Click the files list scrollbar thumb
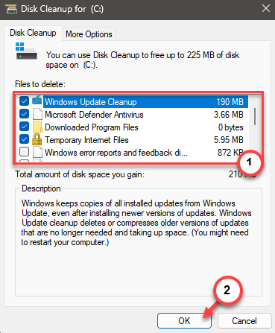Viewport: 275px width, 333px height. pos(255,116)
